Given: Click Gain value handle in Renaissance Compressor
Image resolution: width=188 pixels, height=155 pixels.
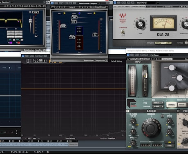Looking at the screenshot, I should (95, 35).
